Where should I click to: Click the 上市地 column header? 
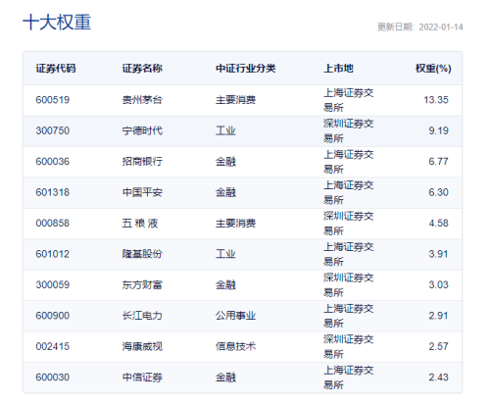pyautogui.click(x=338, y=69)
